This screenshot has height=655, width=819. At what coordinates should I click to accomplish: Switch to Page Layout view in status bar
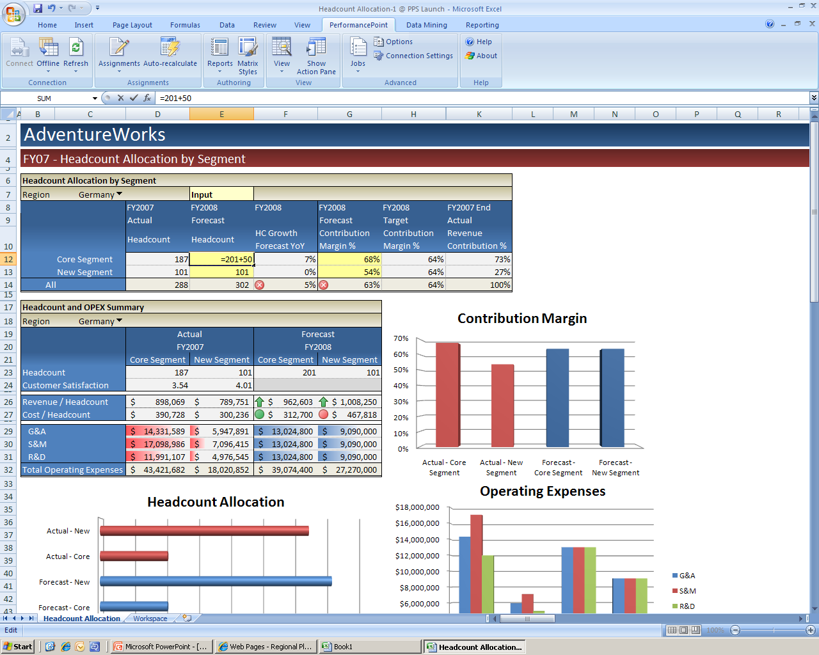tap(683, 630)
